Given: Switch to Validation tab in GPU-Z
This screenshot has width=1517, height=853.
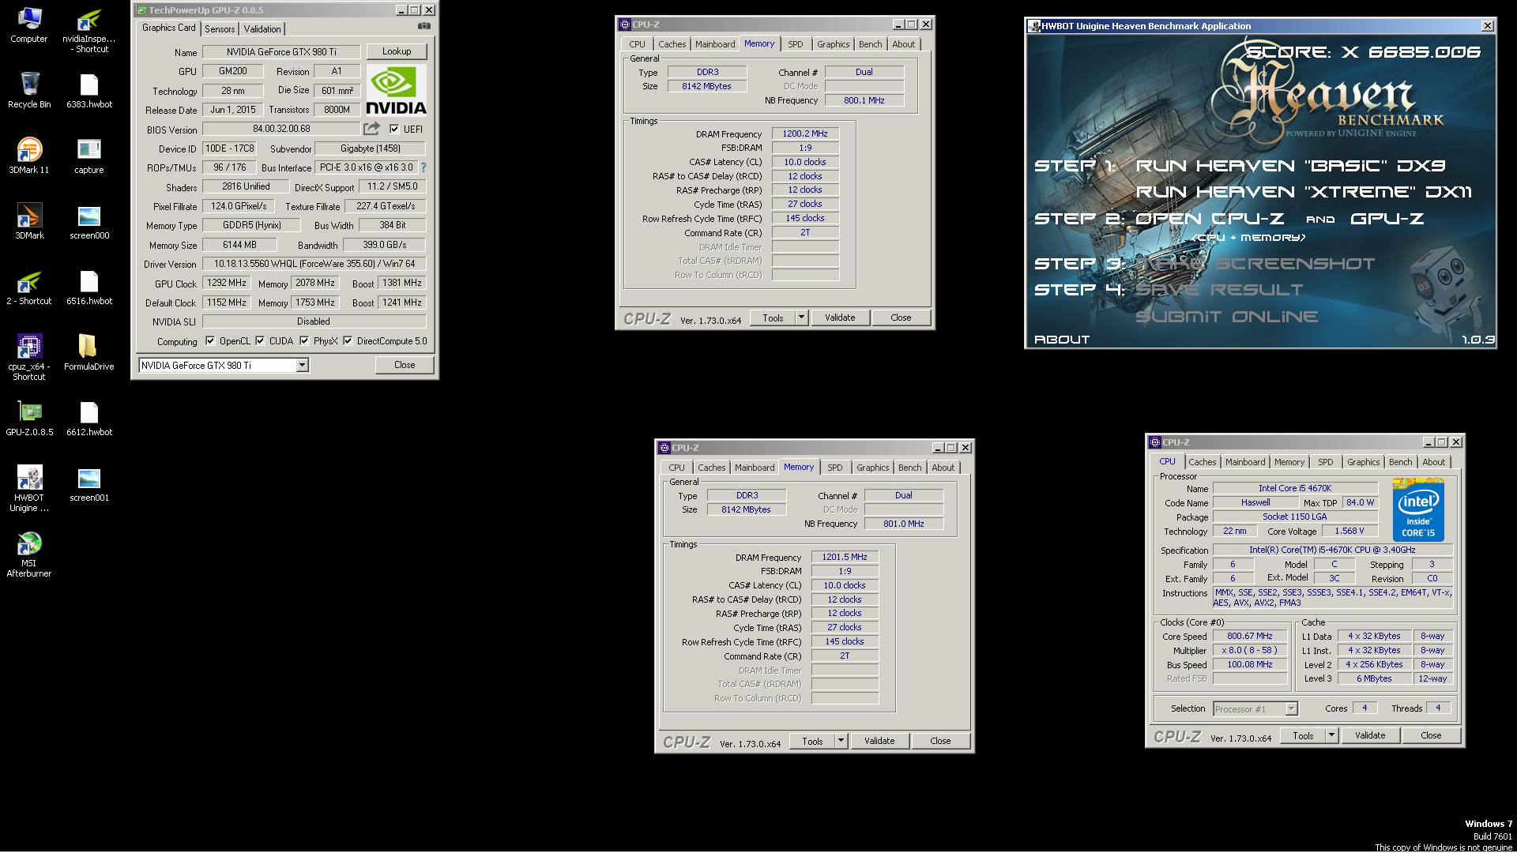Looking at the screenshot, I should (262, 29).
